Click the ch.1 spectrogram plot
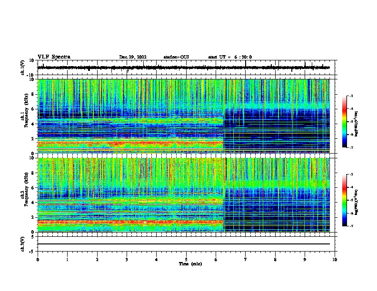This screenshot has height=291, width=377. pos(184,116)
